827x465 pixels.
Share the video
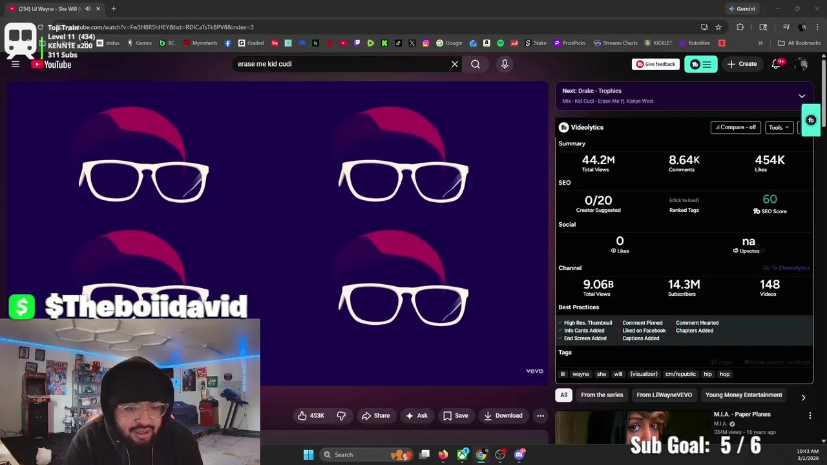click(x=375, y=415)
